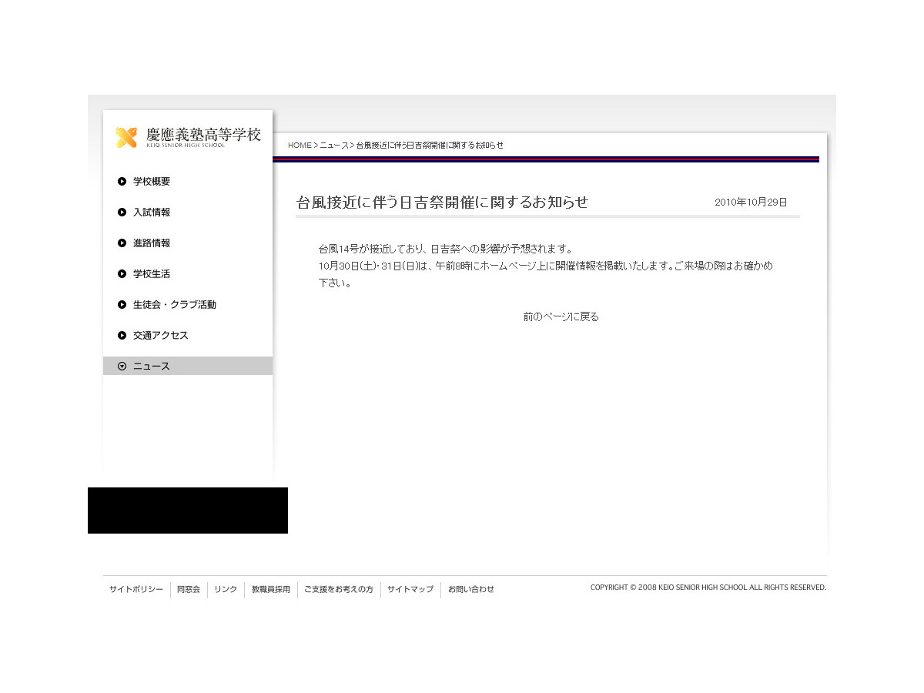The width and height of the screenshot is (924, 693).
Task: Open ご支援をお考えの方 footer link
Action: tap(339, 590)
